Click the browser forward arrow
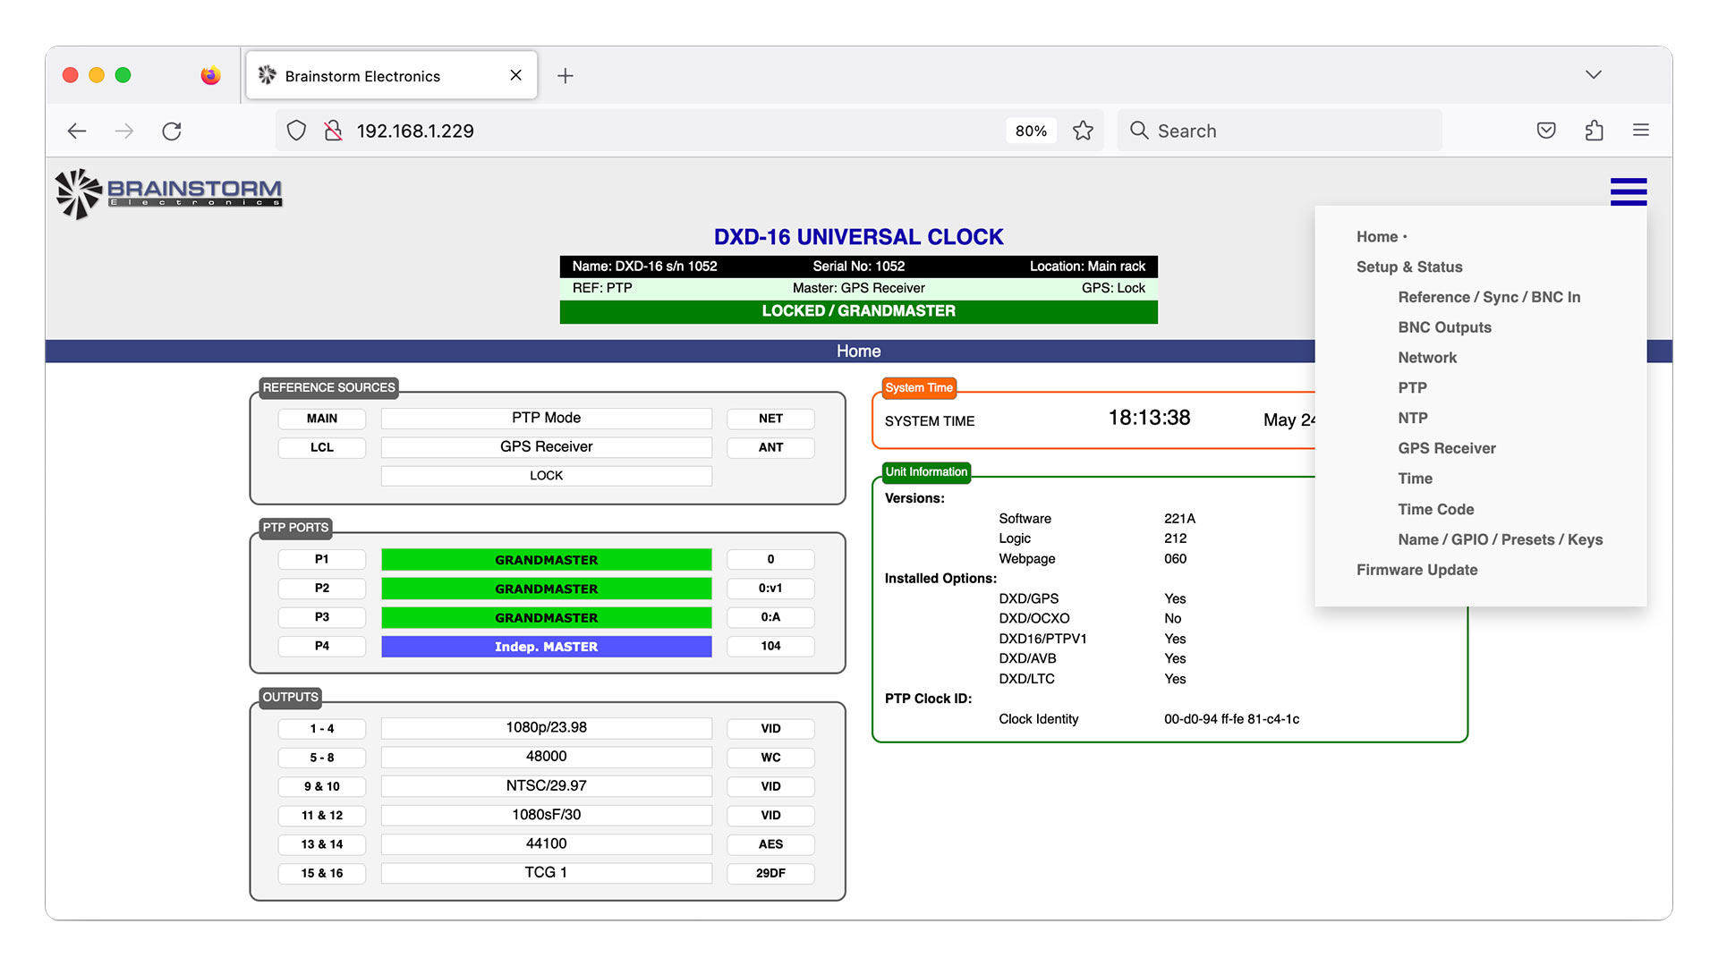Image resolution: width=1718 pixels, height=966 pixels. pyautogui.click(x=124, y=131)
